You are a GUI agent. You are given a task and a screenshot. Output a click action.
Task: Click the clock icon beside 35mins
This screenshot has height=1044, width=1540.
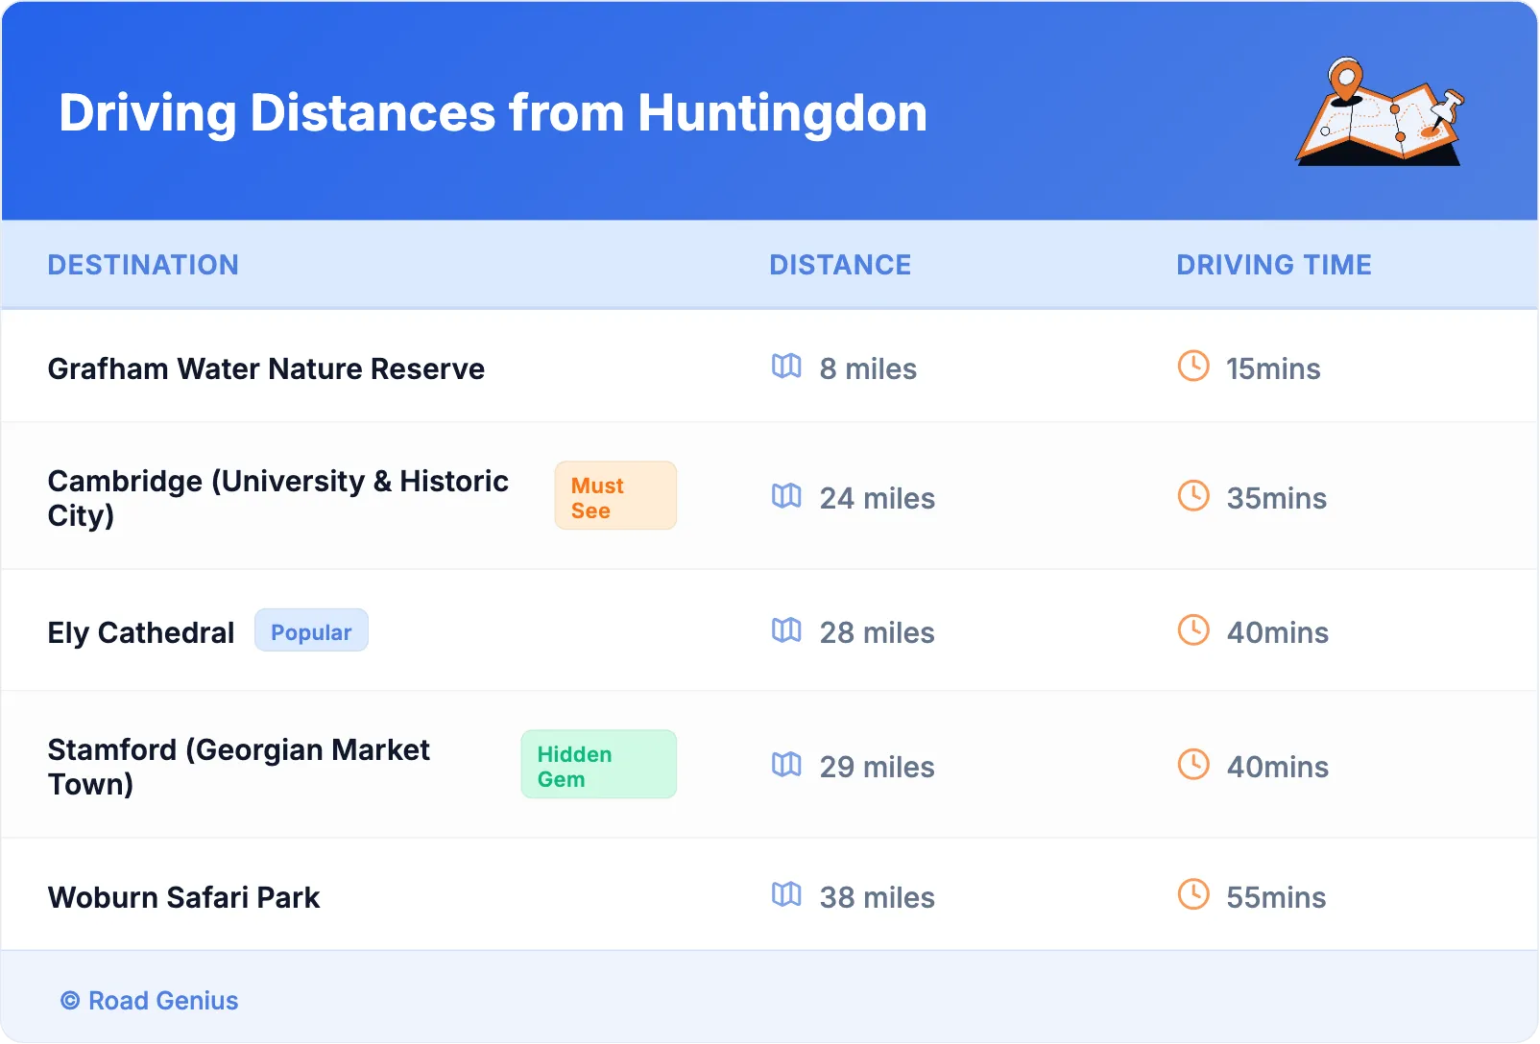click(1193, 495)
